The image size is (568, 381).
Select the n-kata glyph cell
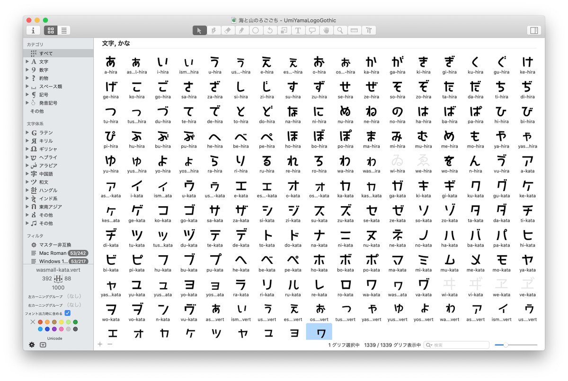tap(163, 312)
